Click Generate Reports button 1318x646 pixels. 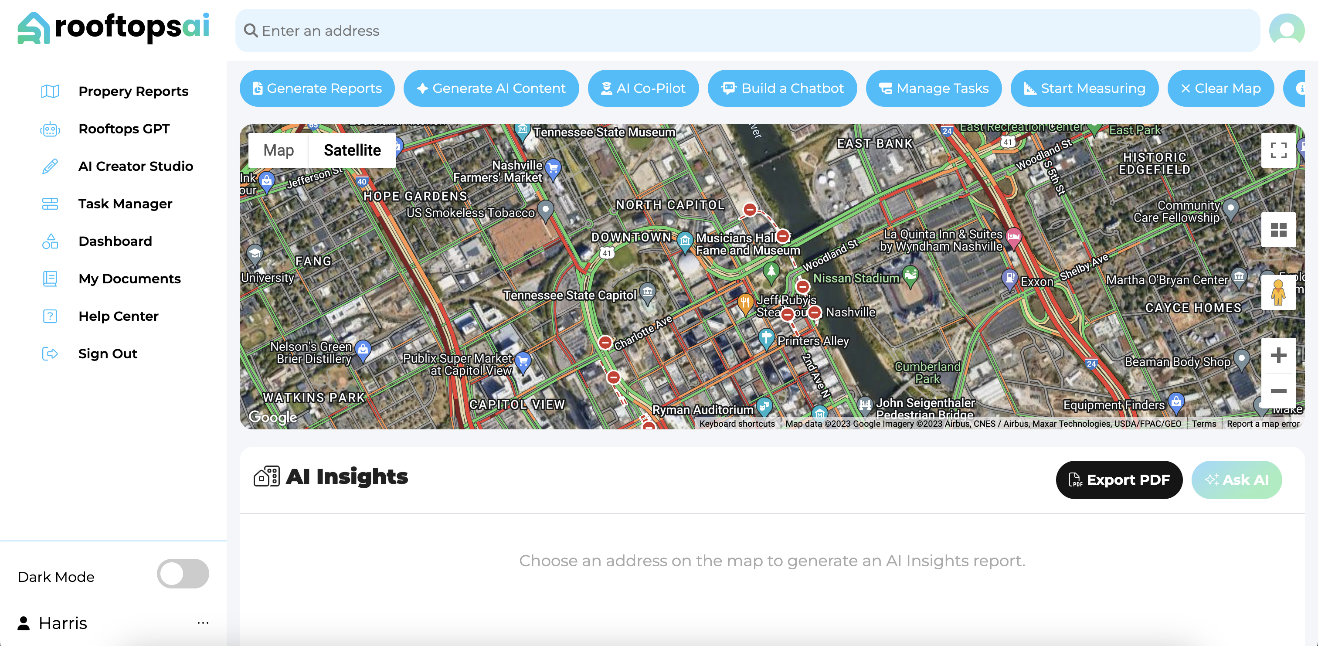pos(317,88)
